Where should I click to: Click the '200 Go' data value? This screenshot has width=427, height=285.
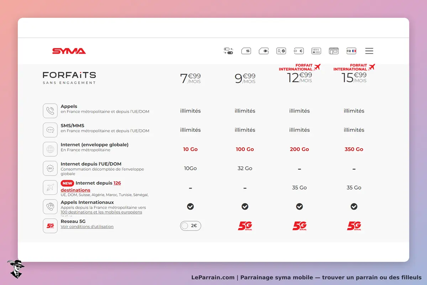pos(300,149)
